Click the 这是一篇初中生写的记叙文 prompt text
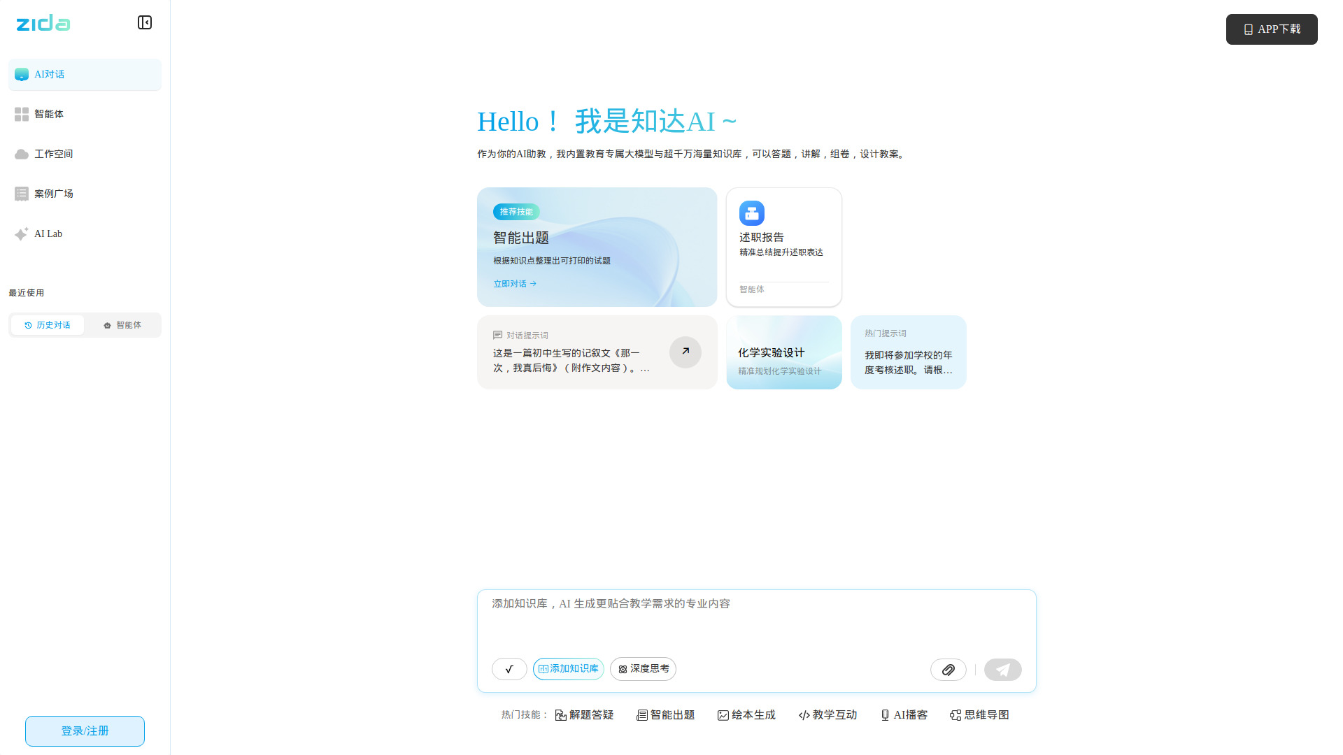 (571, 361)
